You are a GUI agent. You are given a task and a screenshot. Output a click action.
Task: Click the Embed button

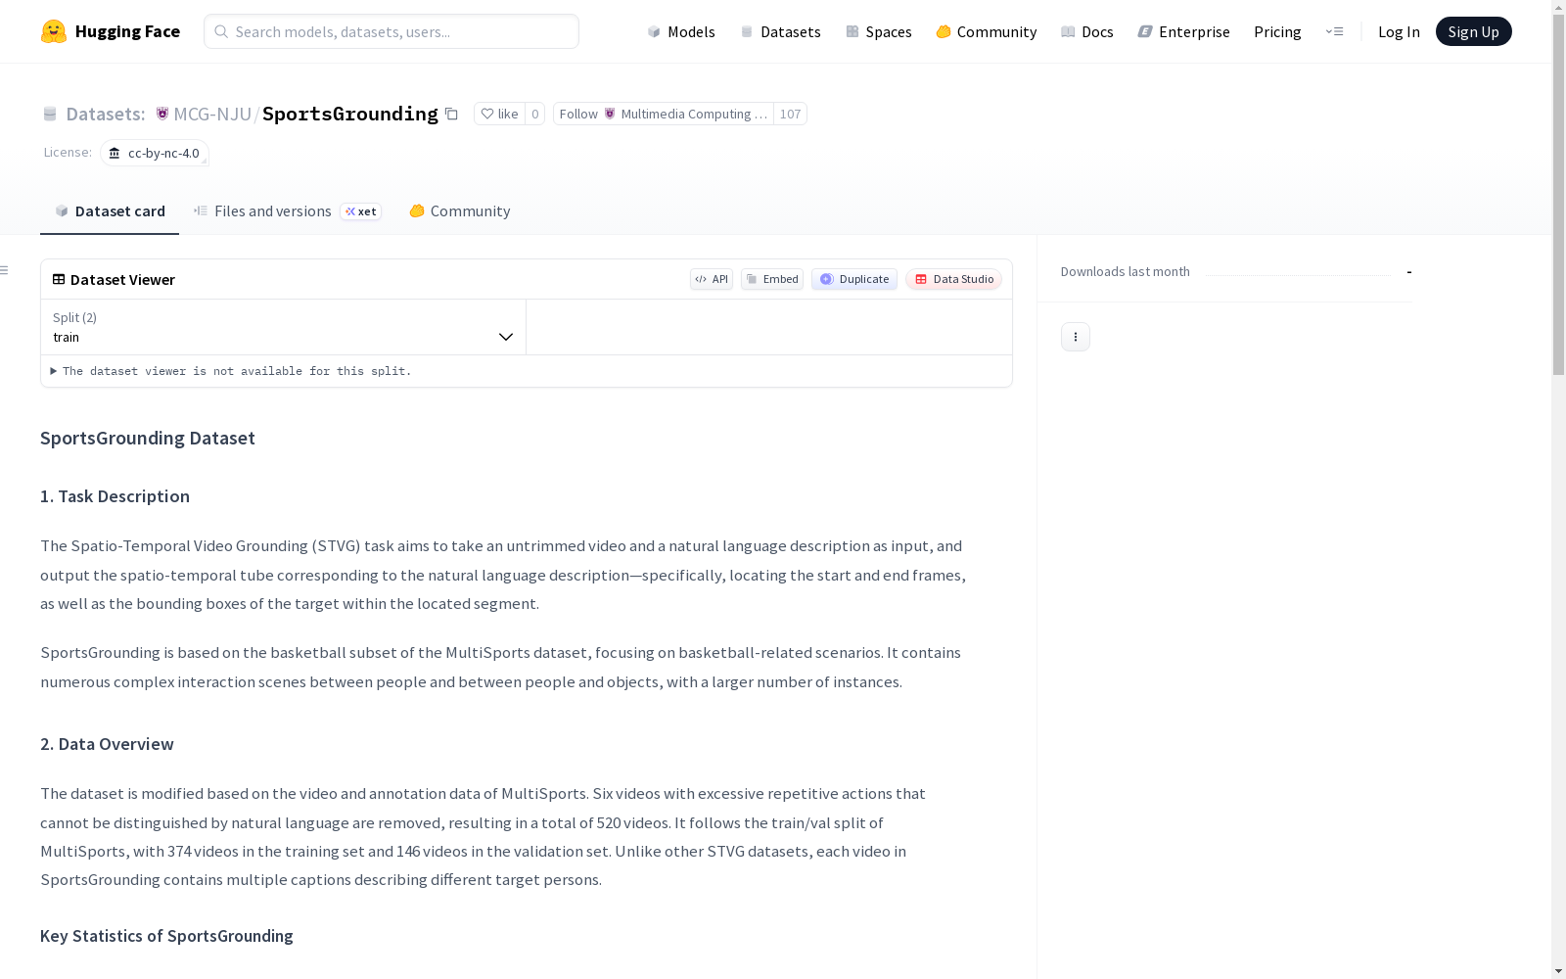[x=772, y=279]
